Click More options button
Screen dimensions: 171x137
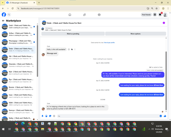pyautogui.click(x=135, y=34)
